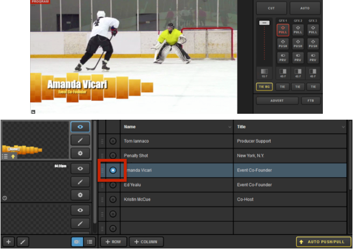Toggle visibility eye of first title layer
Image resolution: width=353 pixels, height=249 pixels.
[x=81, y=127]
